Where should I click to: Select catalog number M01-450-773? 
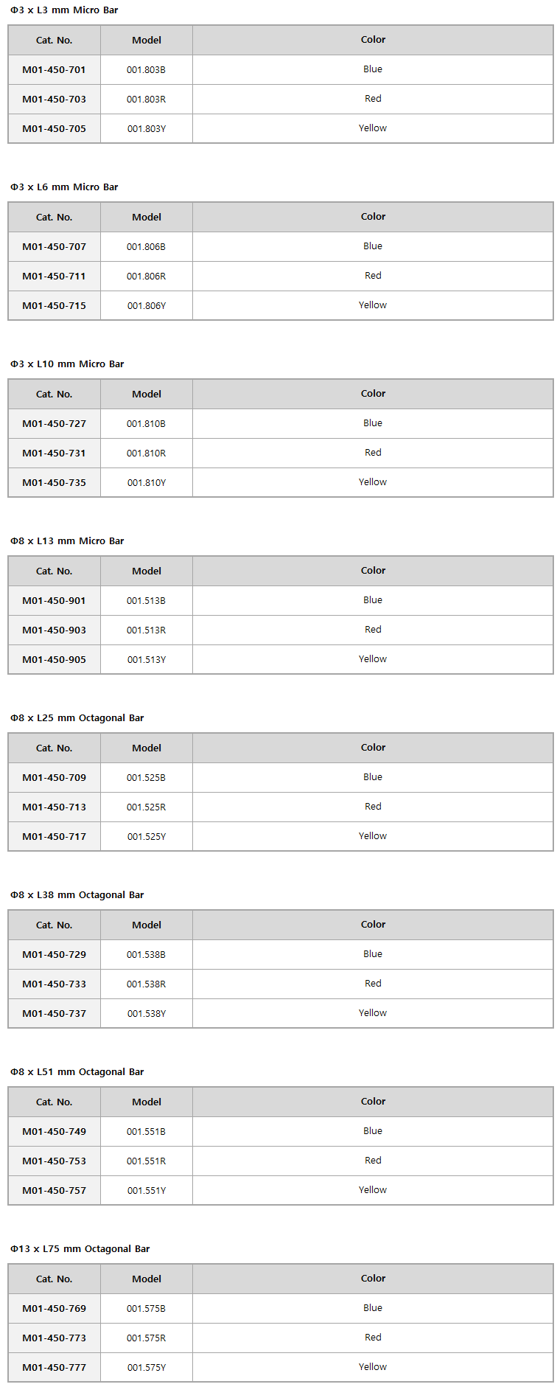(55, 1338)
